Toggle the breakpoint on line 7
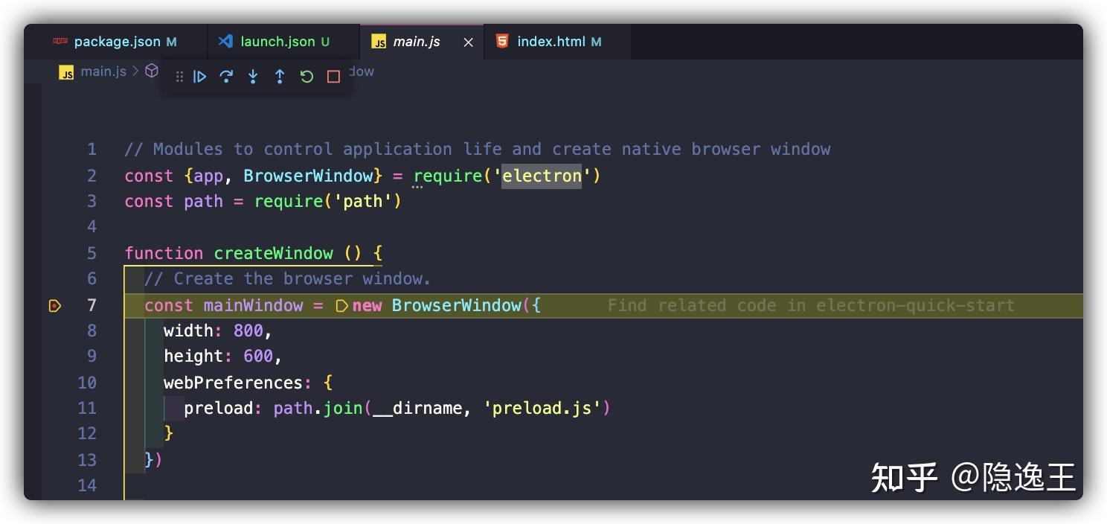The height and width of the screenshot is (524, 1107). [55, 305]
